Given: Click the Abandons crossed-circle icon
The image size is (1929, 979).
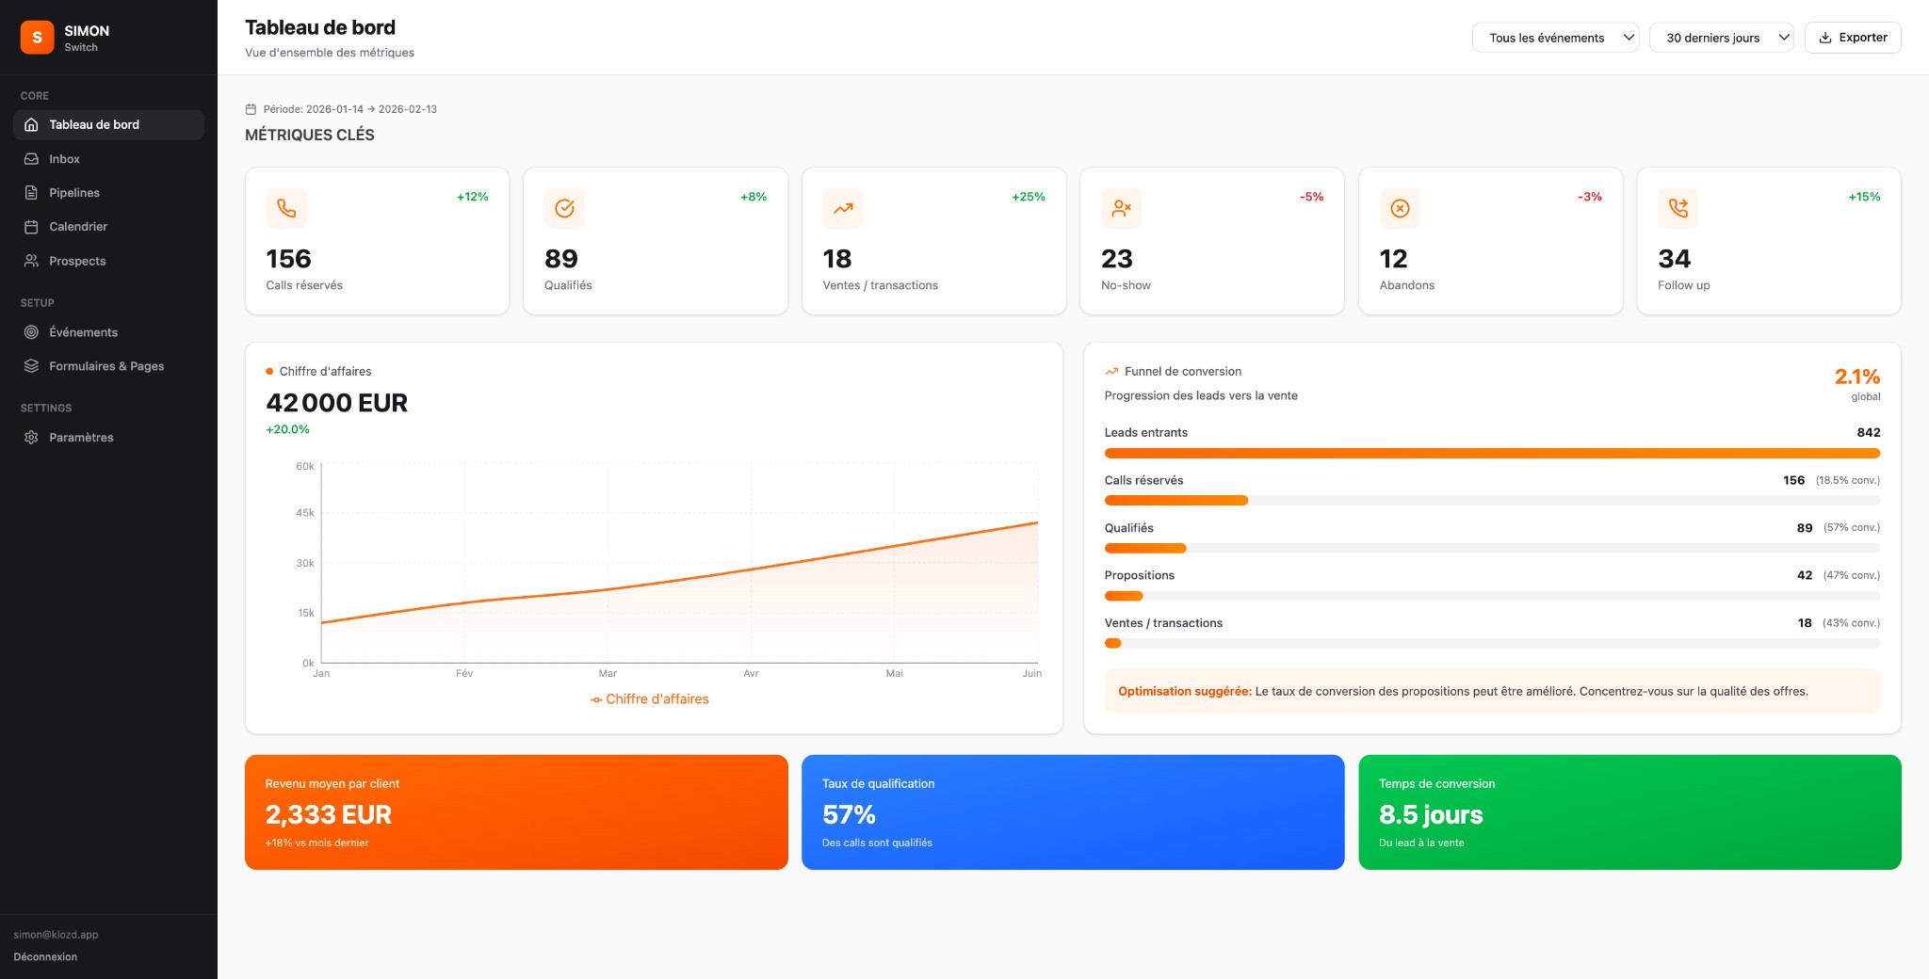Looking at the screenshot, I should pyautogui.click(x=1400, y=208).
